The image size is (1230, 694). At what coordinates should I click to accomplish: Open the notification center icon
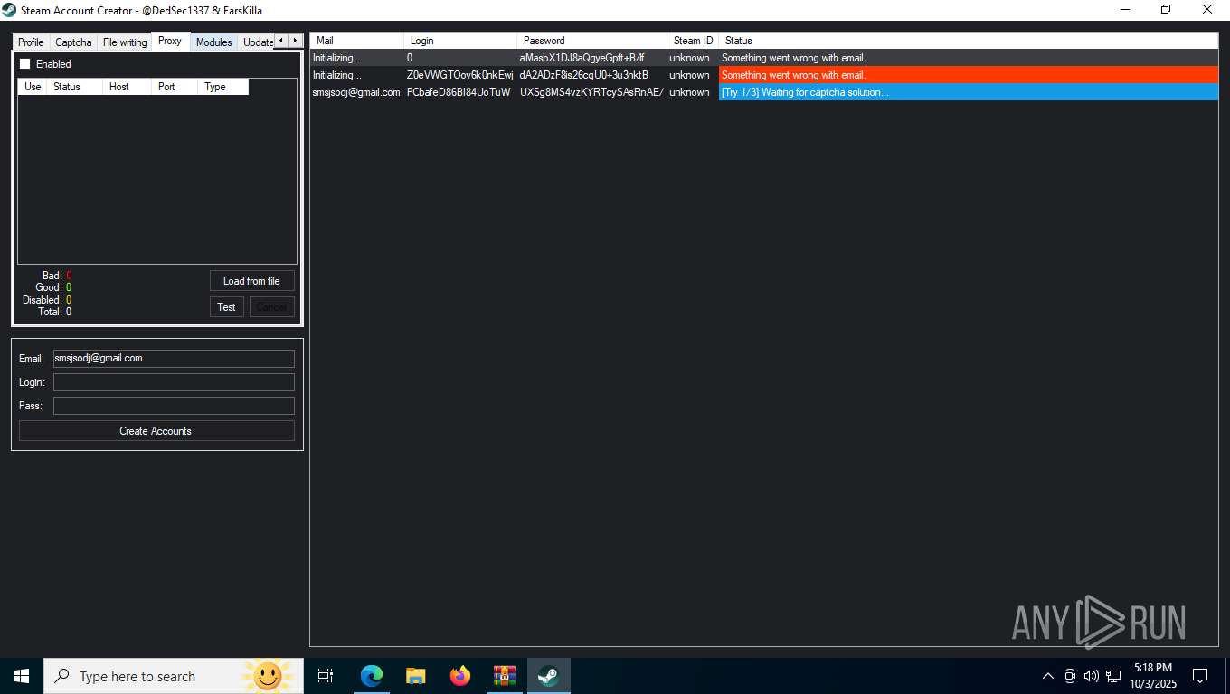point(1200,676)
